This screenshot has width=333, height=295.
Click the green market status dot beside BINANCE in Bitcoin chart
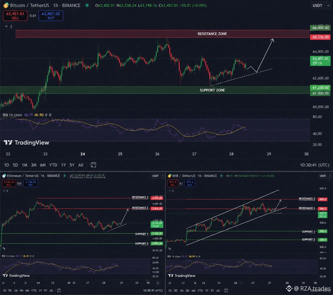(87, 5)
